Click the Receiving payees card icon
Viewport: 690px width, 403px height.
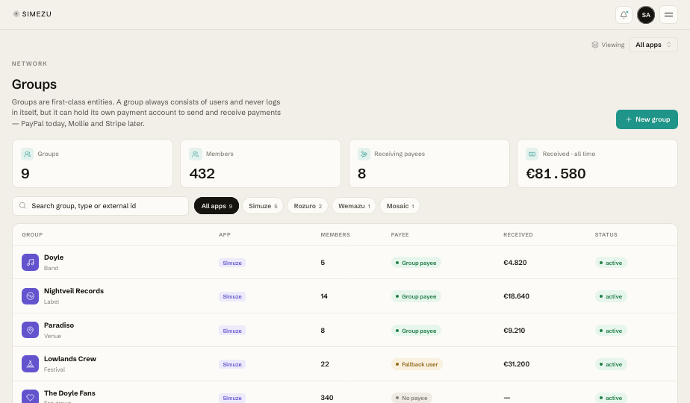(x=364, y=154)
